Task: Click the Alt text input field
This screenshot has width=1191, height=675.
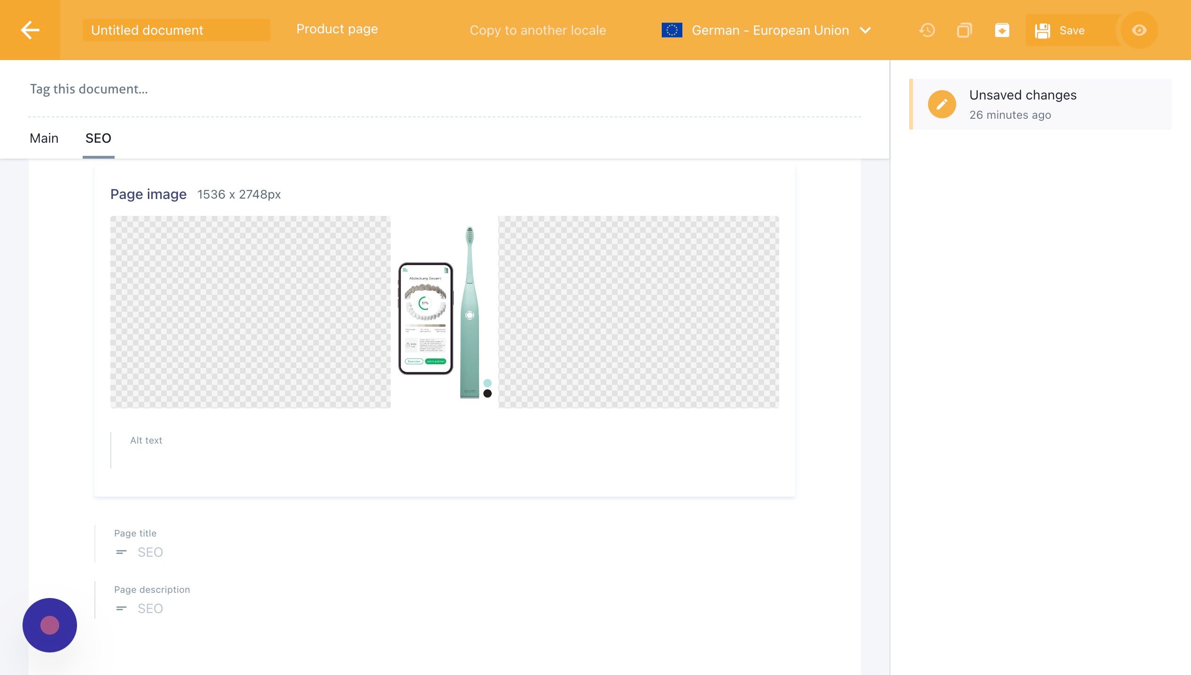Action: (423, 456)
